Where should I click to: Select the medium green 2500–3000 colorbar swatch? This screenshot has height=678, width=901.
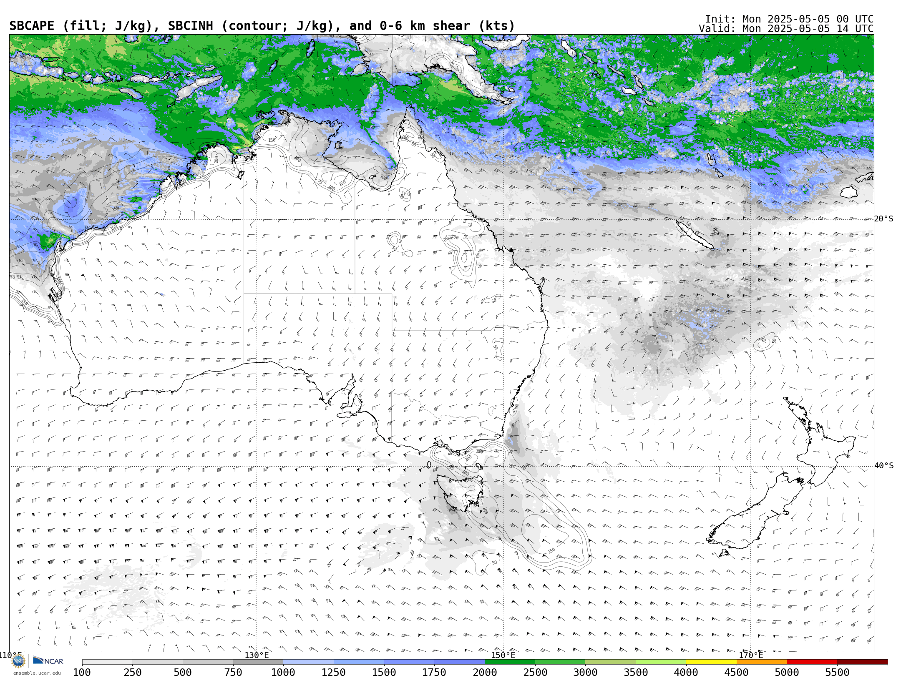[560, 662]
